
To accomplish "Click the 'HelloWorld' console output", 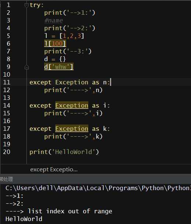I will coord(24,219).
